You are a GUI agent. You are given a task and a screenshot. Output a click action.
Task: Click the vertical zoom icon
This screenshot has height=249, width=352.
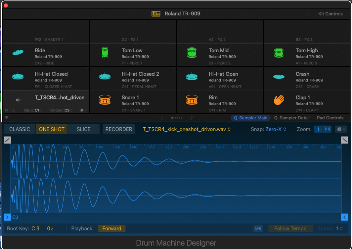point(318,129)
